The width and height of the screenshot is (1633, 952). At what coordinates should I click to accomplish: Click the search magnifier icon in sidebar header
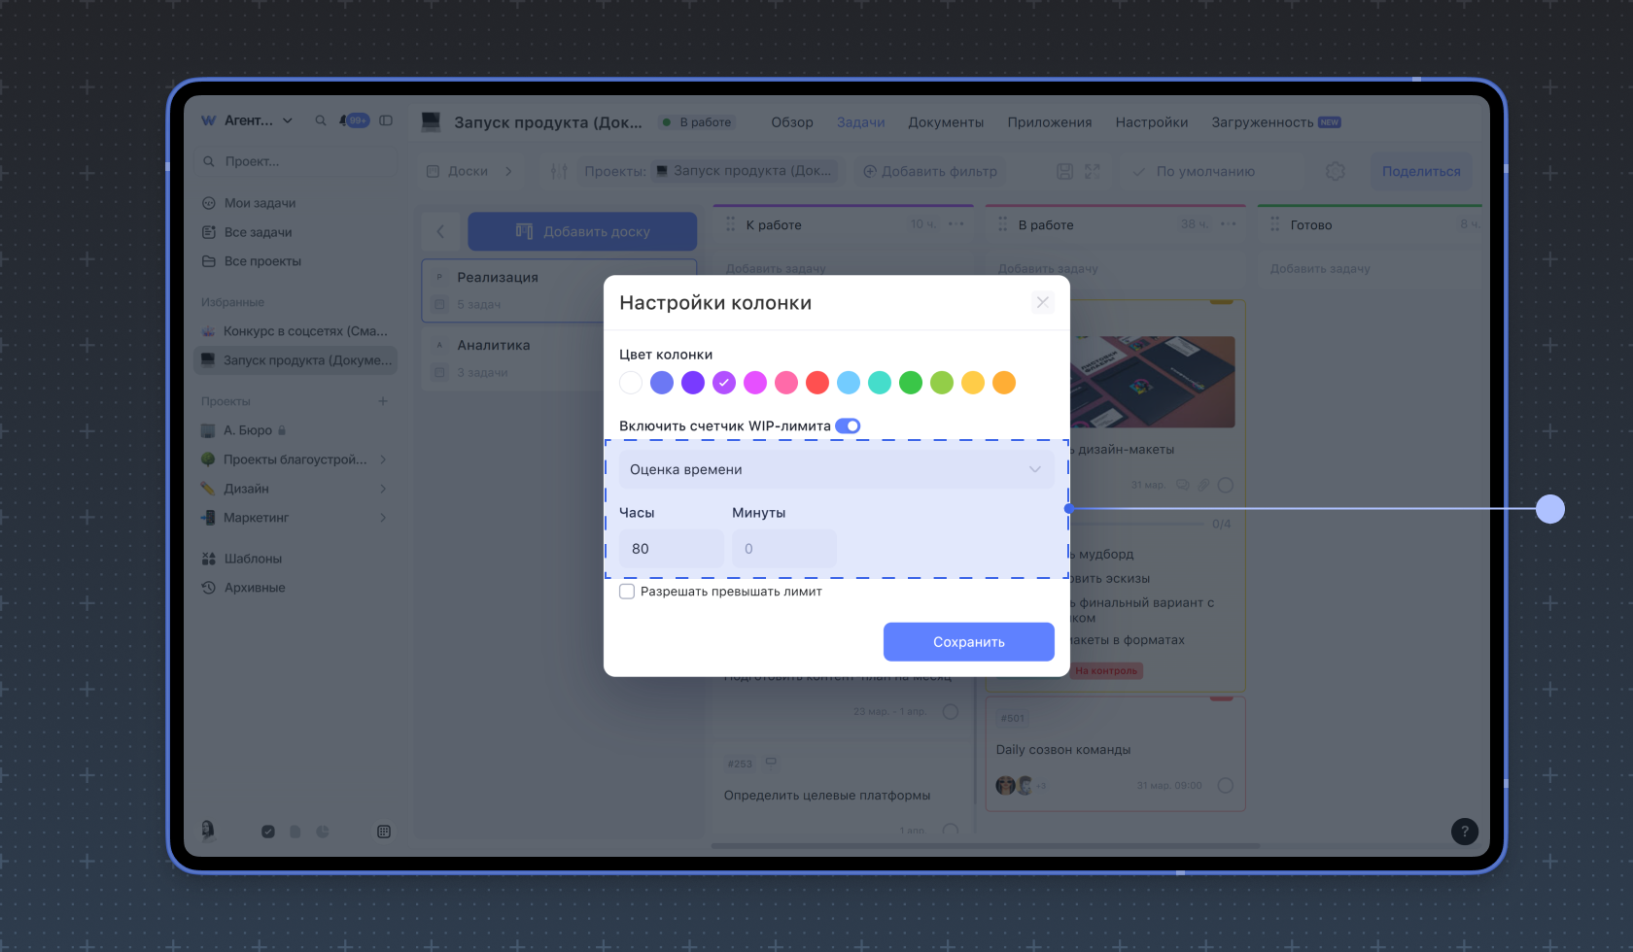321,120
